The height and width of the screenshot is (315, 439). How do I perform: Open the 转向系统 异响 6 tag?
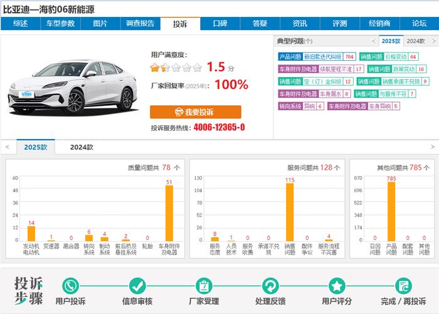click(301, 106)
